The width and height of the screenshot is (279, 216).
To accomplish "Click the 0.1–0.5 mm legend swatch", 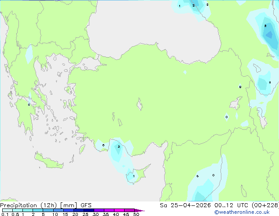I will [7, 210].
